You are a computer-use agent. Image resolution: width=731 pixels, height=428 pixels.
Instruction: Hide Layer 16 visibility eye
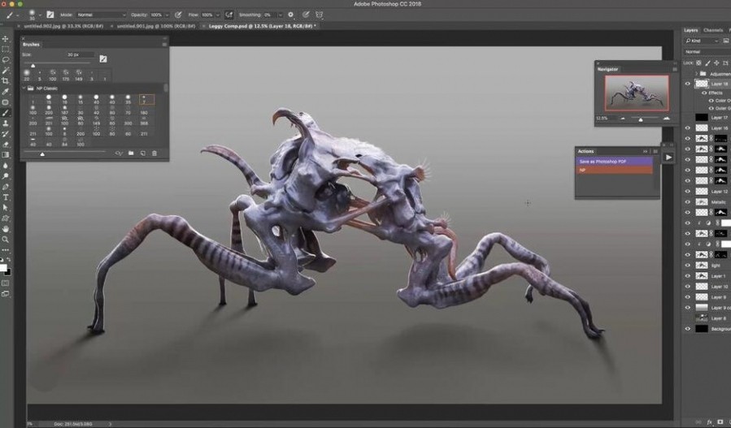coord(688,128)
